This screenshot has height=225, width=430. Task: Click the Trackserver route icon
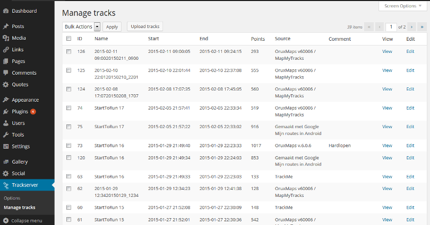(x=6, y=185)
